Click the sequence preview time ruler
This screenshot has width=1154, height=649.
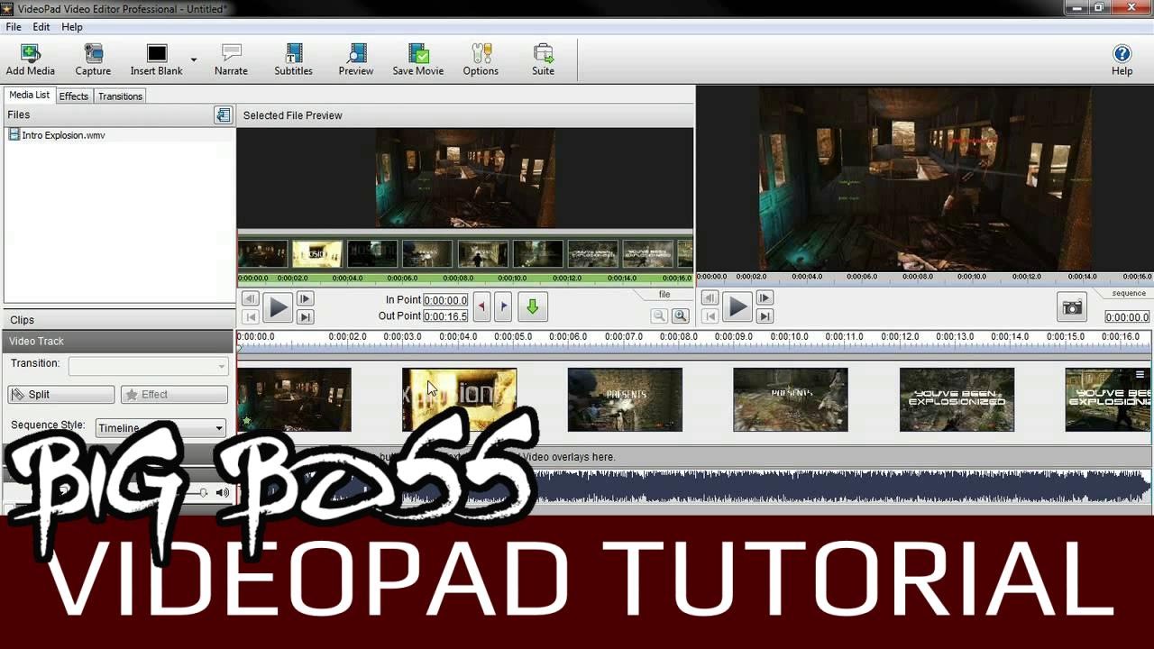pyautogui.click(x=924, y=278)
